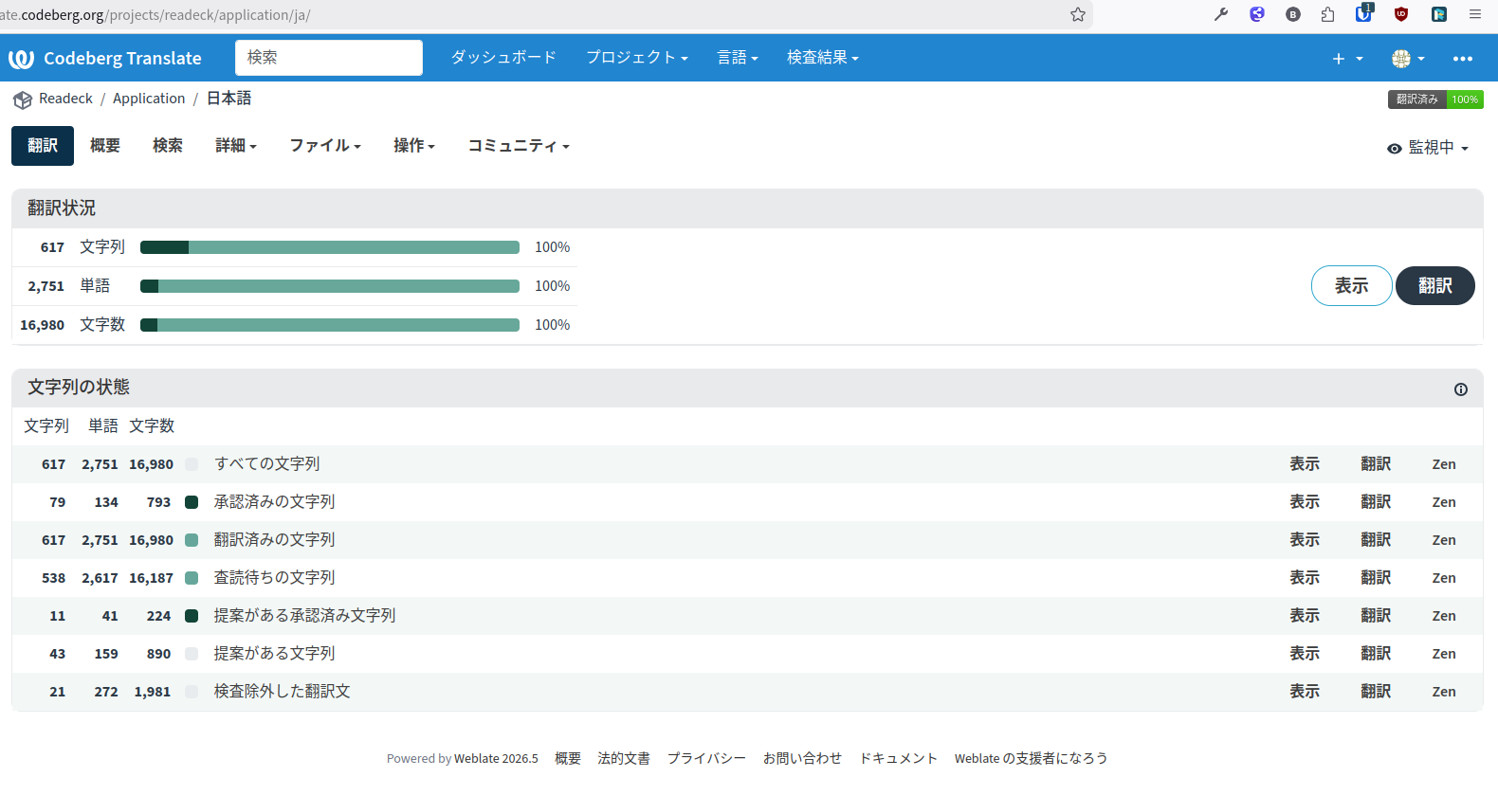Viewport: 1498px width, 795px height.
Task: Open 検査除外した翻訳文 link
Action: point(282,692)
